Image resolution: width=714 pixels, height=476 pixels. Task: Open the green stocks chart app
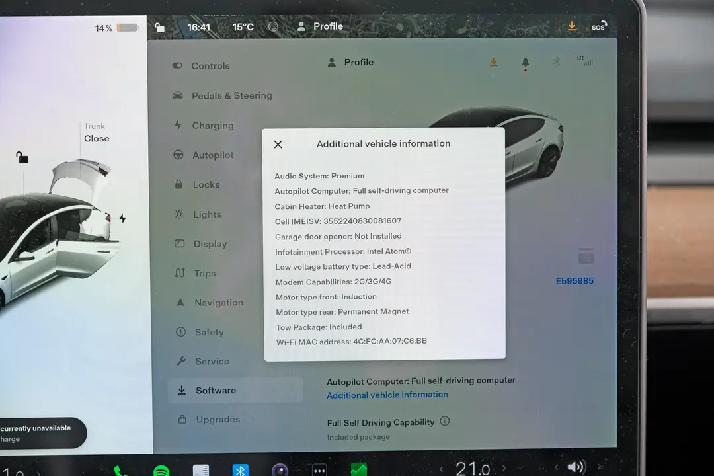pyautogui.click(x=358, y=470)
